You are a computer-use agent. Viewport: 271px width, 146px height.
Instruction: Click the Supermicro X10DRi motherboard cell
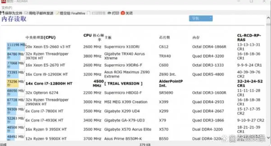[x=122, y=47]
